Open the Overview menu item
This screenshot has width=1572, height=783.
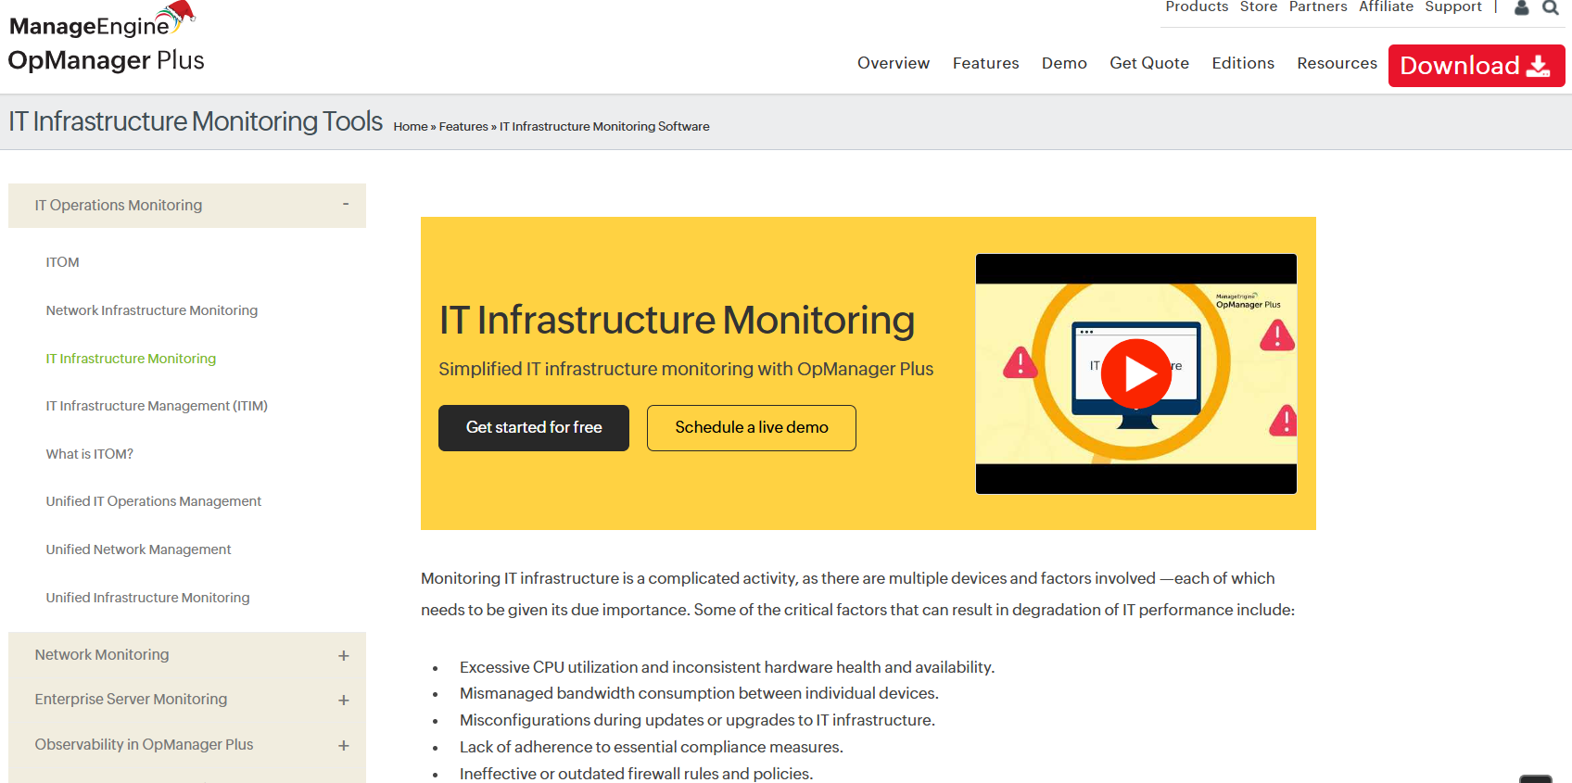894,63
